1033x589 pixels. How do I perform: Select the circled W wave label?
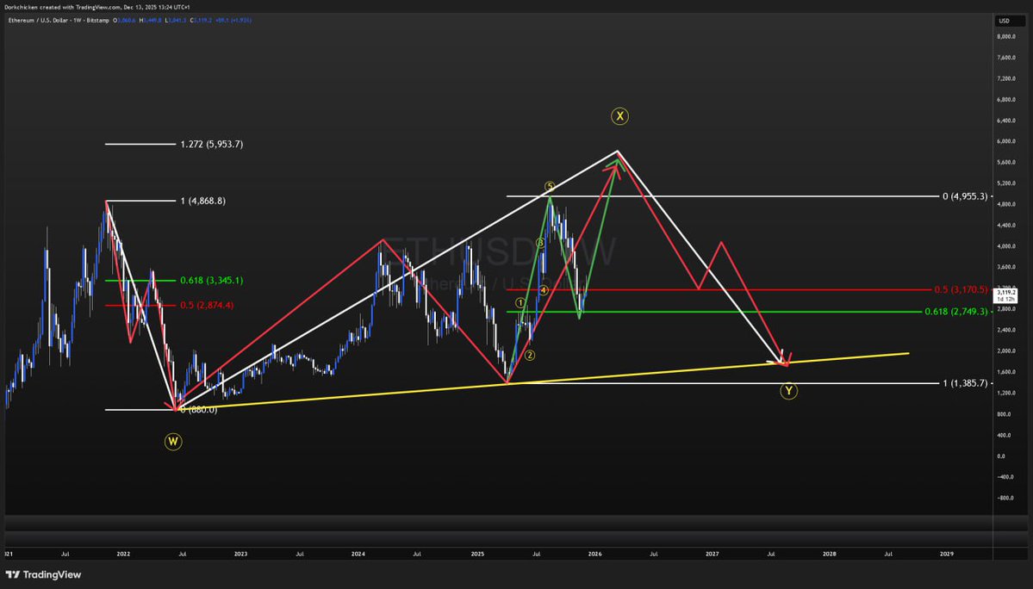coord(173,442)
